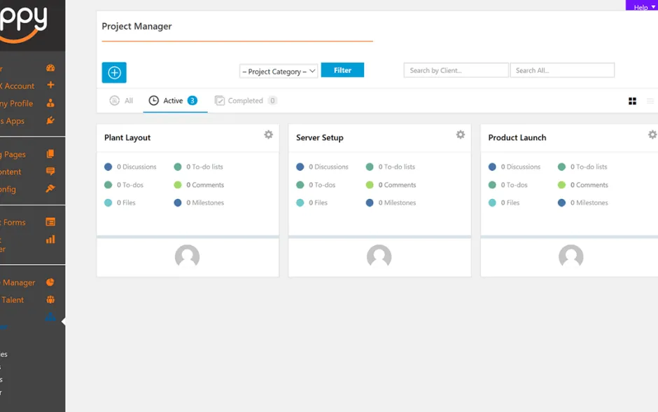Open the Server Setup settings gear
658x412 pixels.
460,135
